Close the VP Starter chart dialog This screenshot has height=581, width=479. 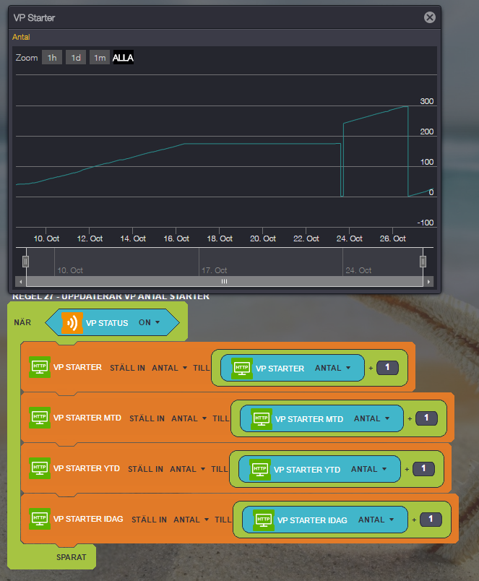point(430,17)
